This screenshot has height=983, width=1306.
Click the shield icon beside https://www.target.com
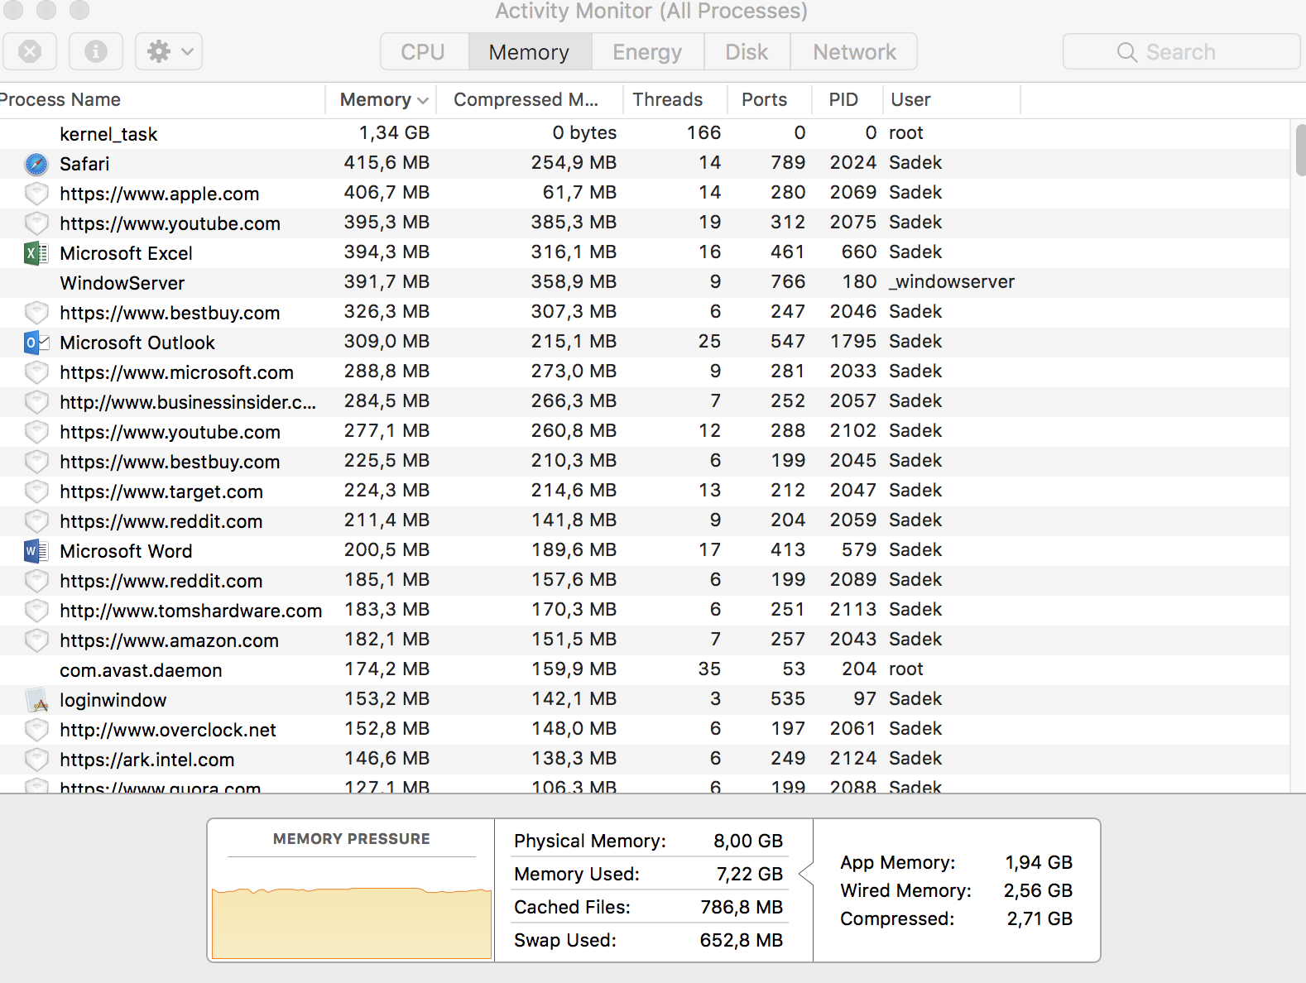36,491
